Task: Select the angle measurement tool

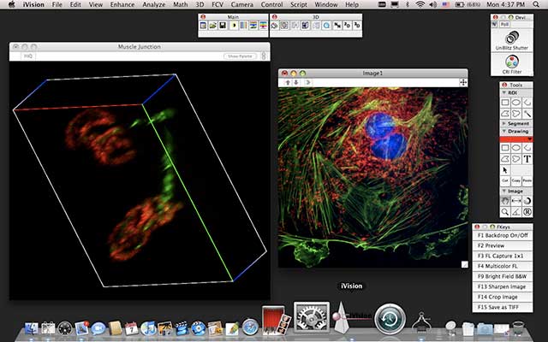Action: tap(516, 211)
